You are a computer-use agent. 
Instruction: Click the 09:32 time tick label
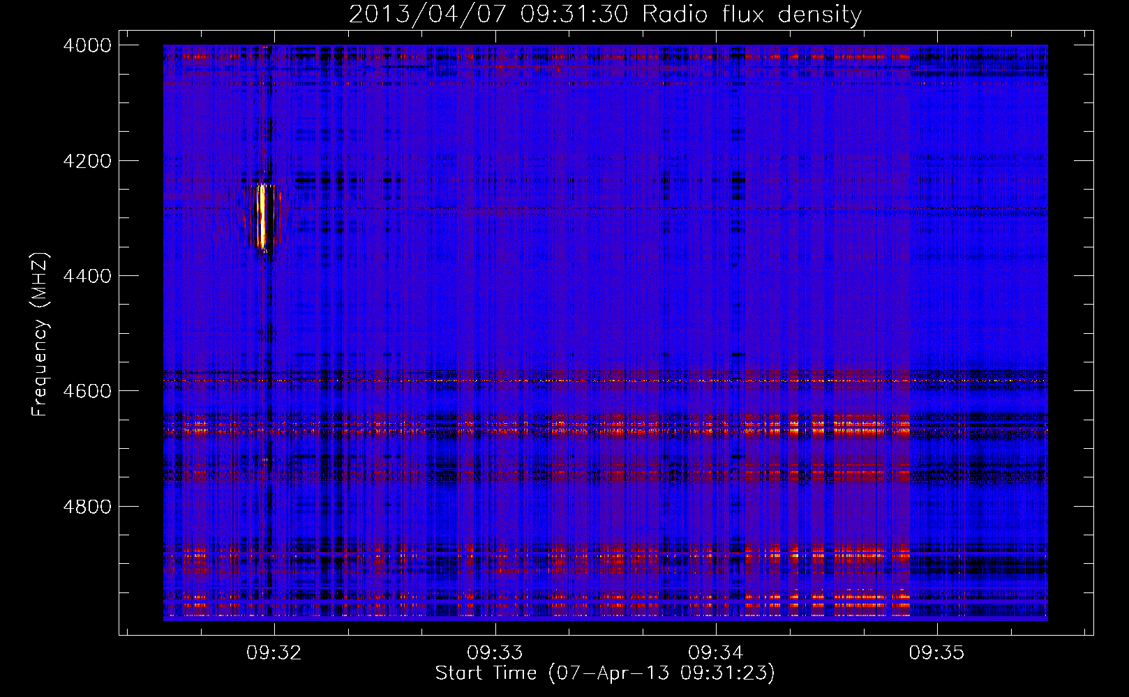(274, 652)
